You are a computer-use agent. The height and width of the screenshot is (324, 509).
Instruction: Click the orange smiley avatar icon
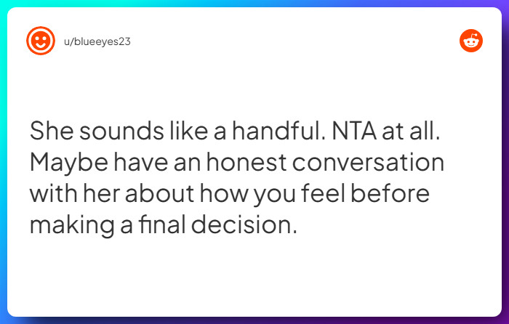pyautogui.click(x=41, y=41)
